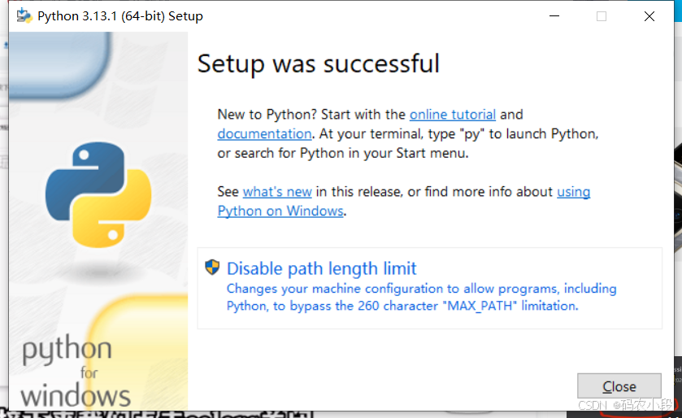Open the online tutorial link
The height and width of the screenshot is (418, 682).
[452, 115]
